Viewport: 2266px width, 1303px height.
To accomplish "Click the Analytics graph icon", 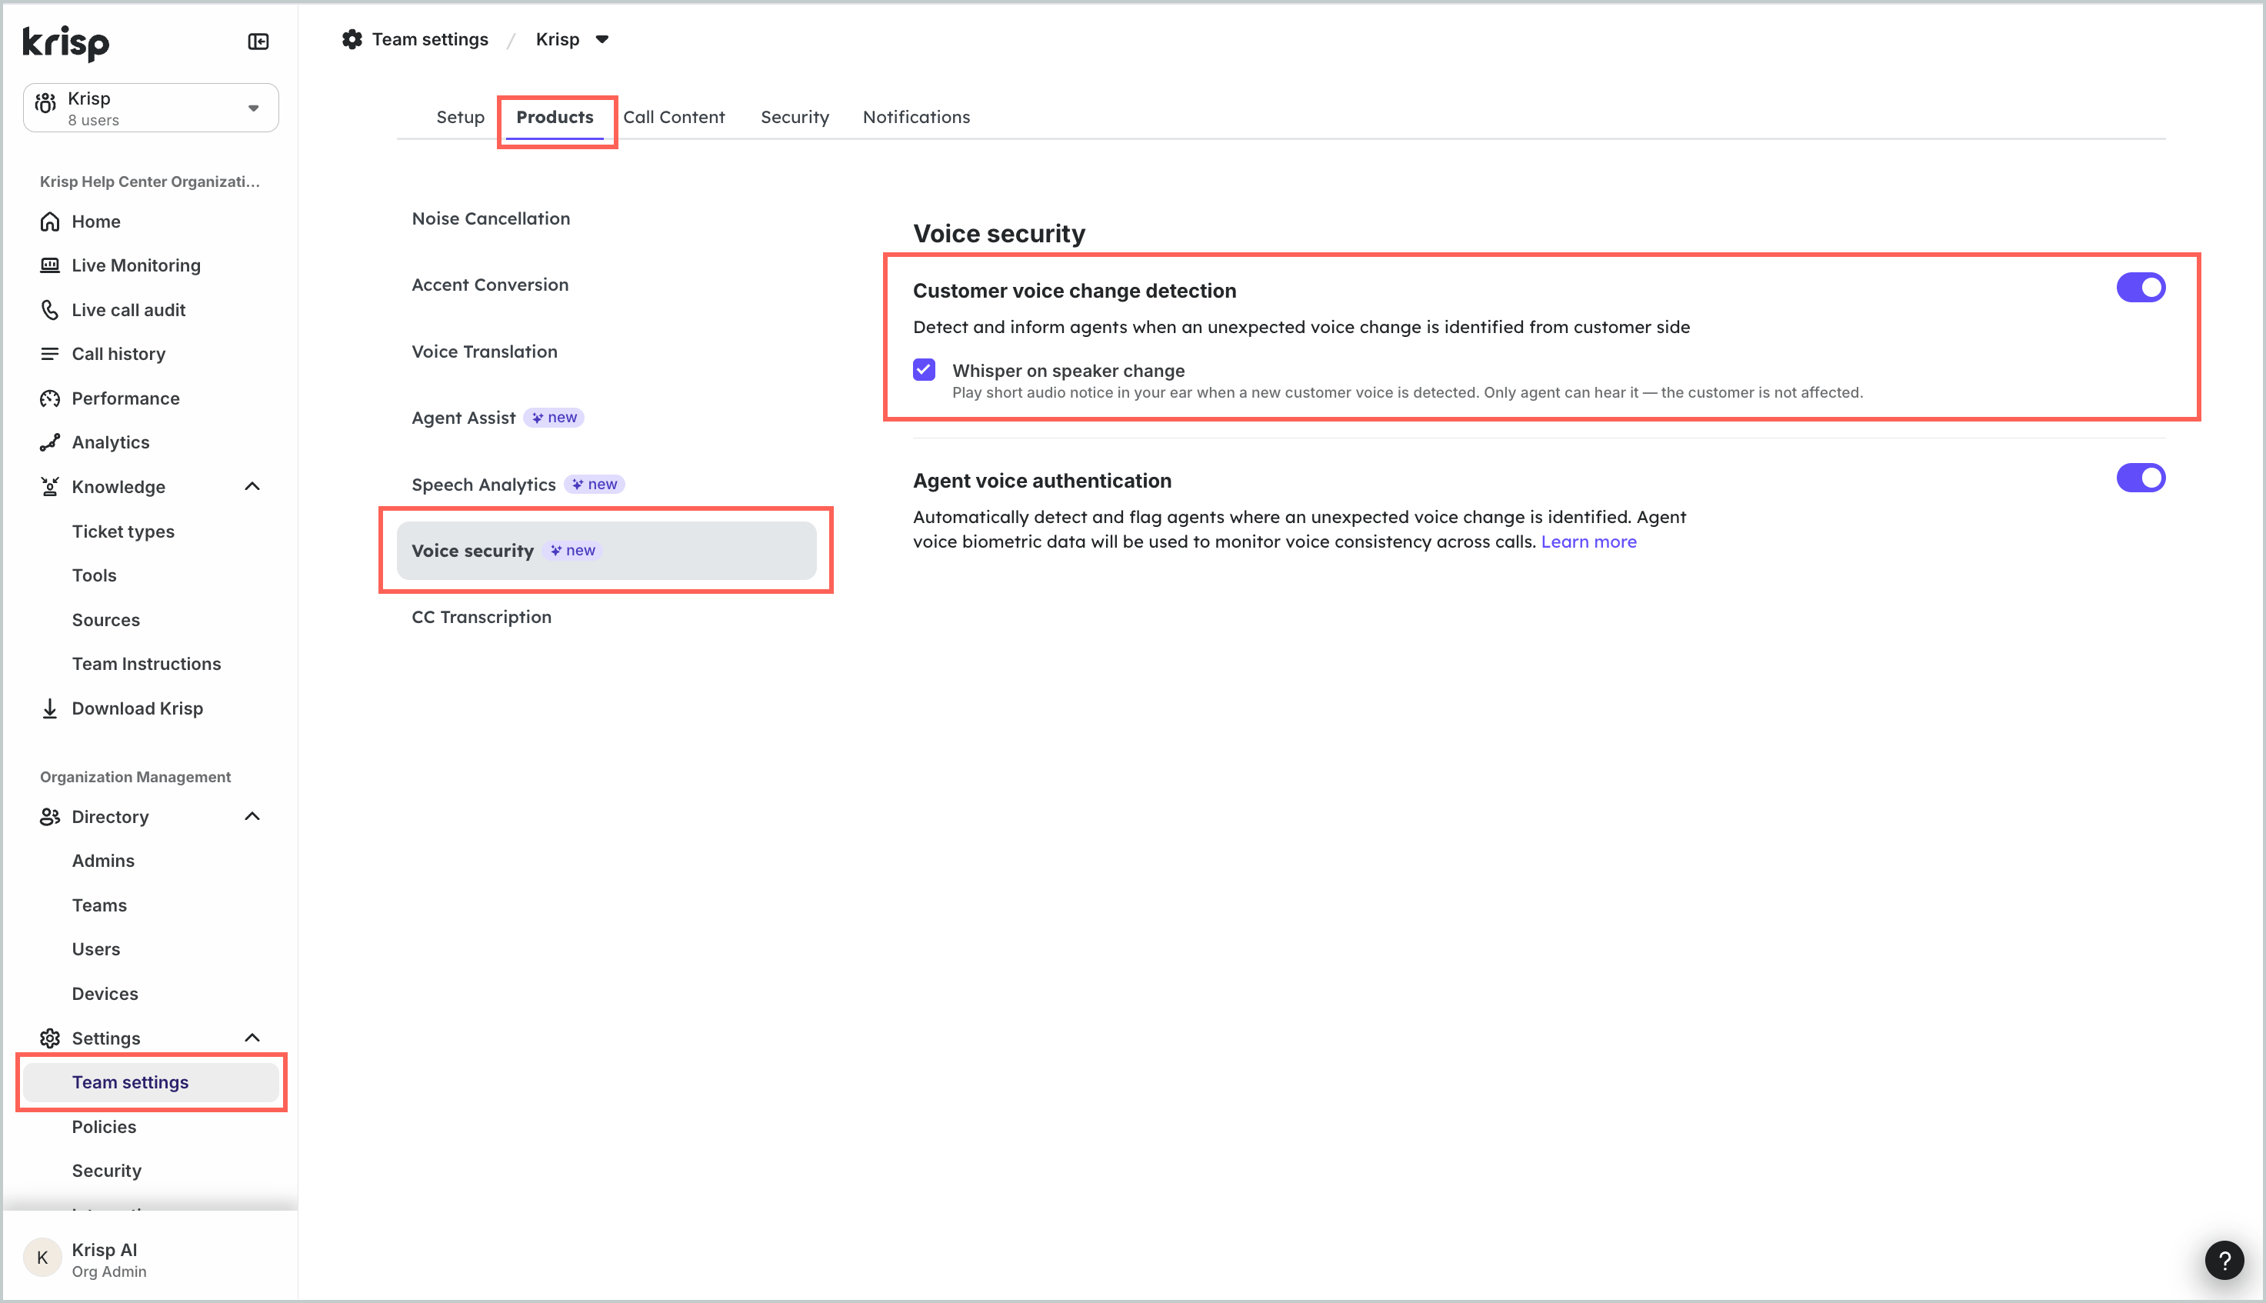I will (50, 442).
